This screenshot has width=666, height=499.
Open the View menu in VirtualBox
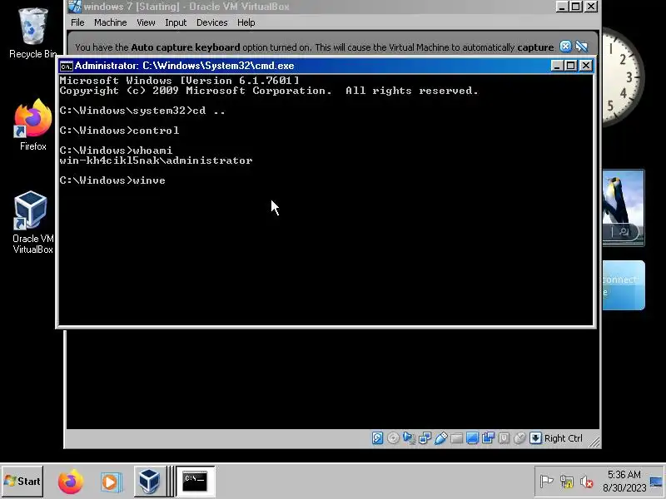[x=146, y=22]
